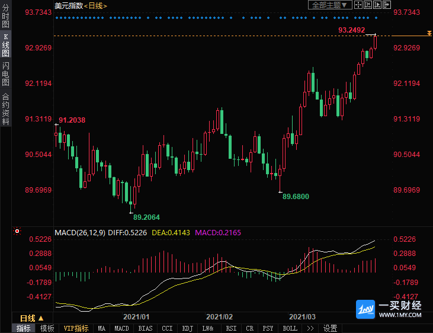Click the crosshair cursor icon
433x333 pixels.
click(358, 5)
